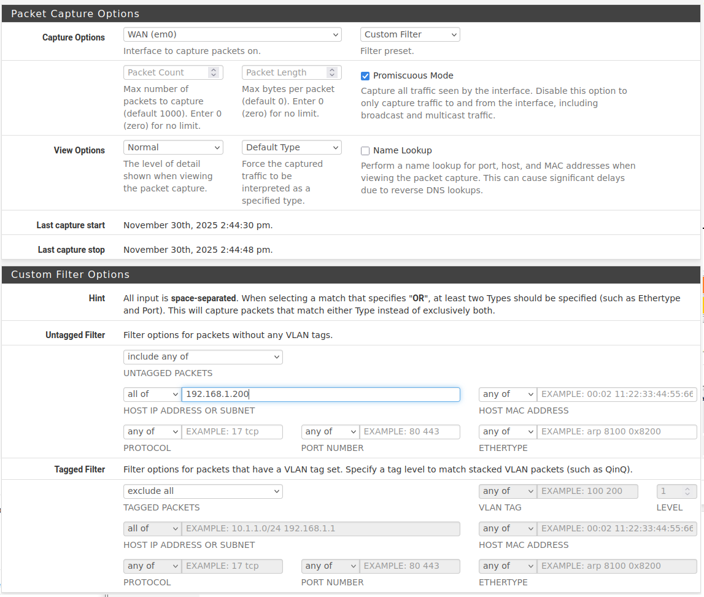Open the untagged Port Number 'any of' dropdown
704x597 pixels.
tap(330, 432)
